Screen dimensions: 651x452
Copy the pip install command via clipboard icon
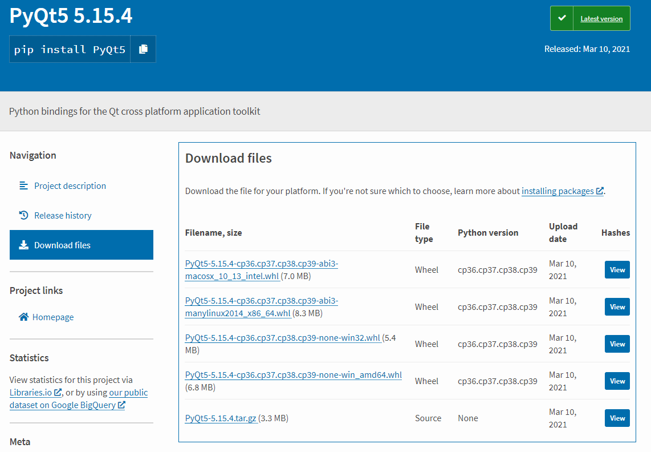[x=143, y=49]
